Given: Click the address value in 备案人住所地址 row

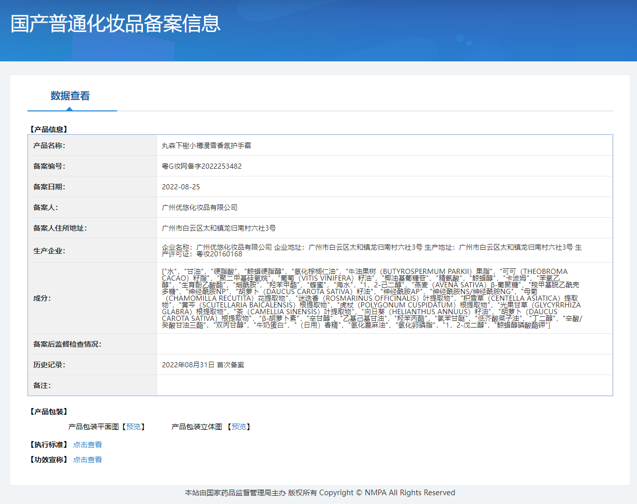Looking at the screenshot, I should (219, 228).
